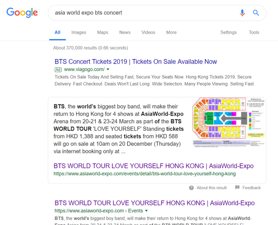Open the Tools menu

coord(254,32)
